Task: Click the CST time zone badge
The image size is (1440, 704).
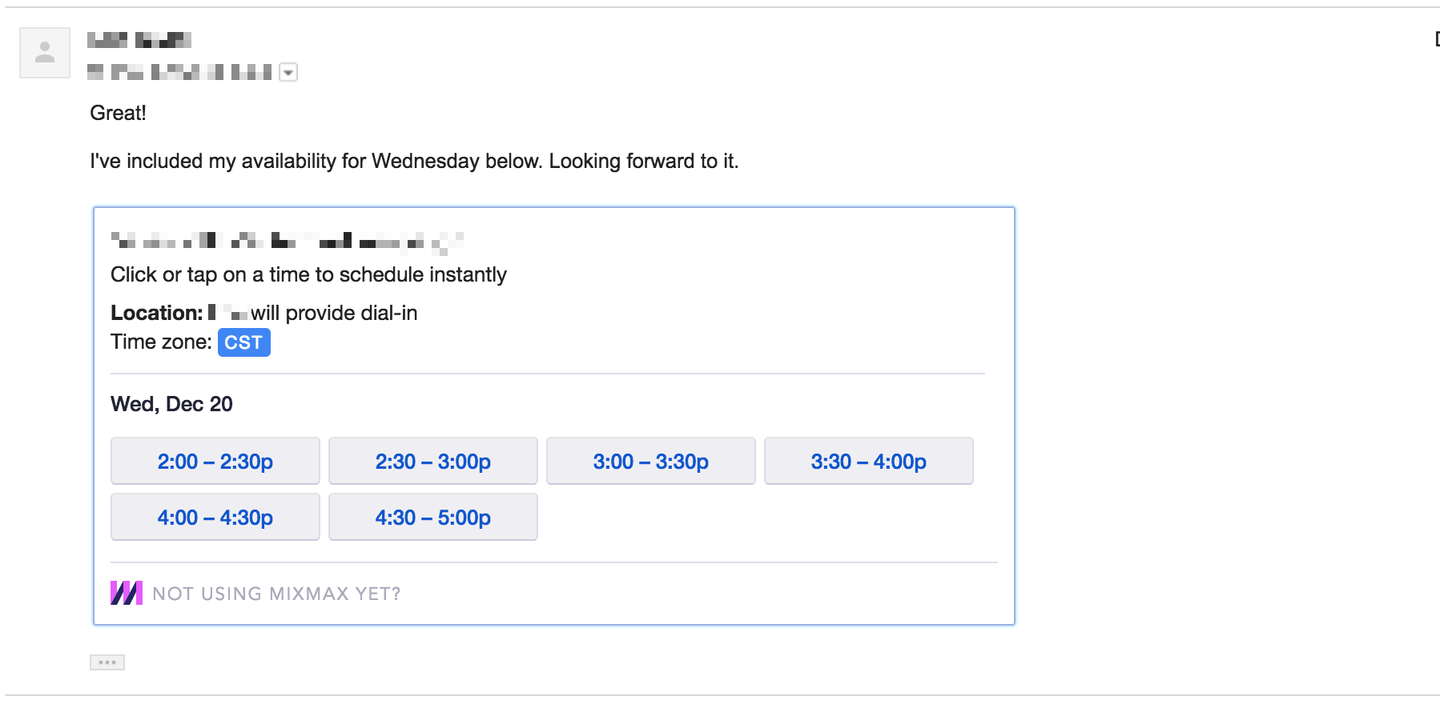Action: click(x=244, y=342)
